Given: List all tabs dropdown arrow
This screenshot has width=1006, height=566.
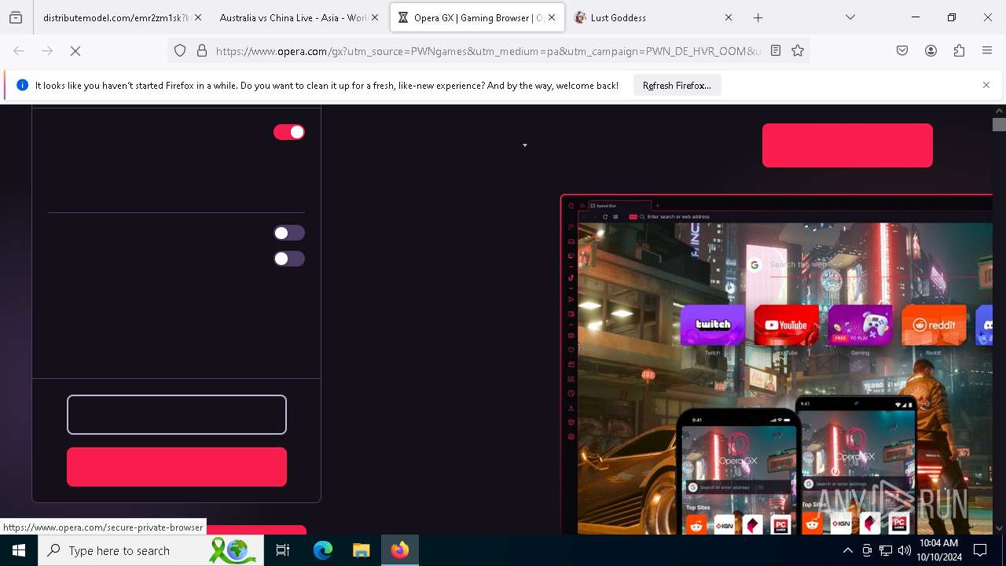Looking at the screenshot, I should [x=850, y=17].
